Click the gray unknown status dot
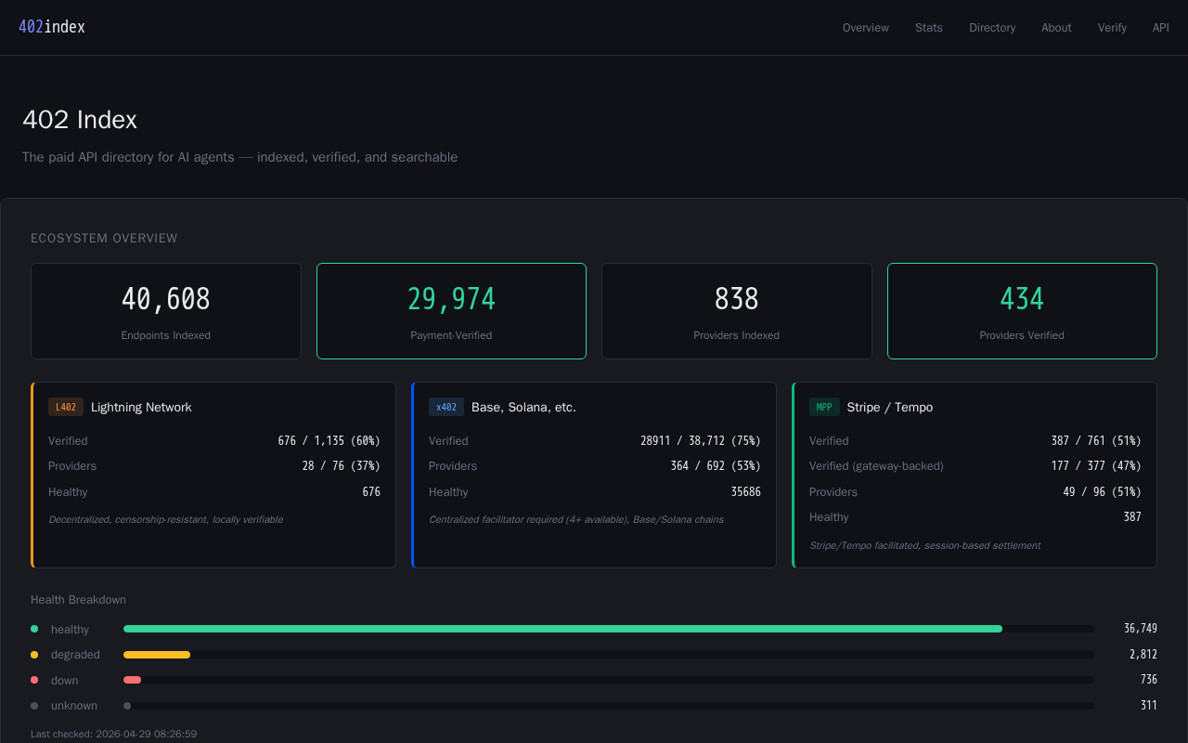Viewport: 1188px width, 743px height. tap(34, 706)
